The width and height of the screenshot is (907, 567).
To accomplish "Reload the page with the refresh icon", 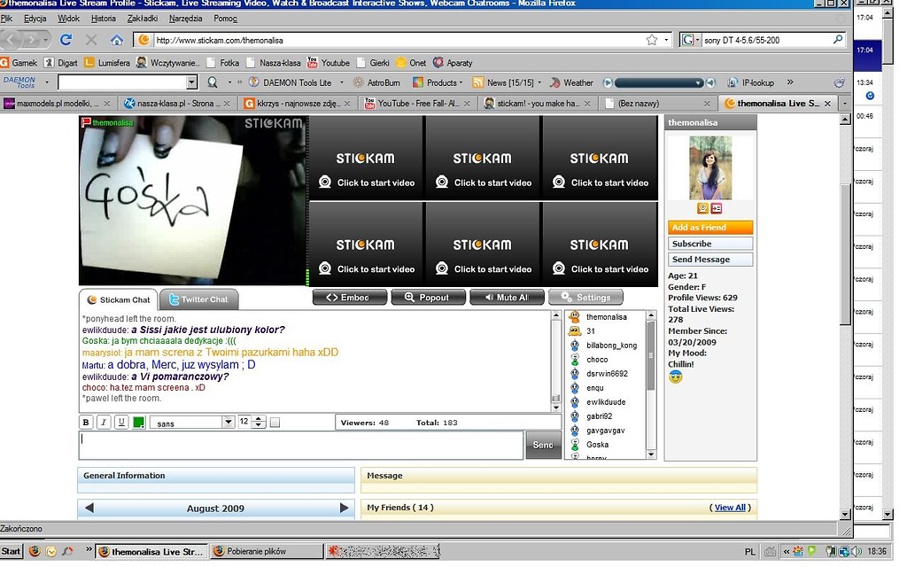I will pos(66,39).
